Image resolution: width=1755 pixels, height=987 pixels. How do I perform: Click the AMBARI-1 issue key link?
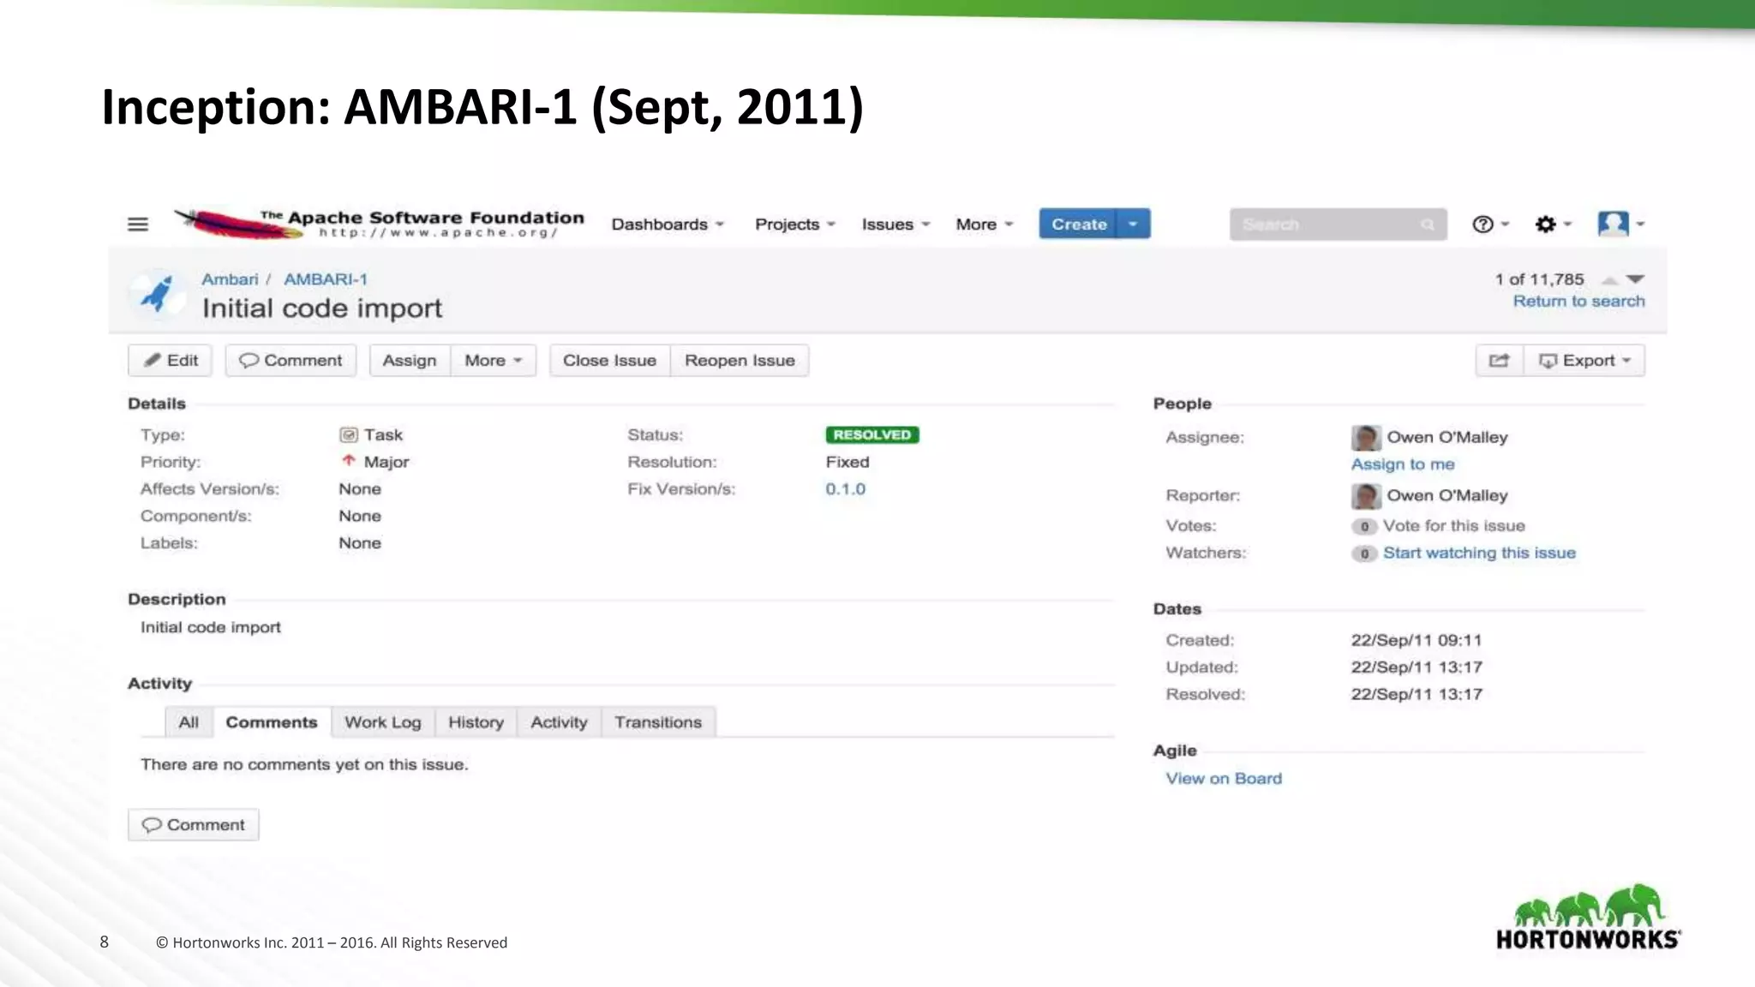326,279
